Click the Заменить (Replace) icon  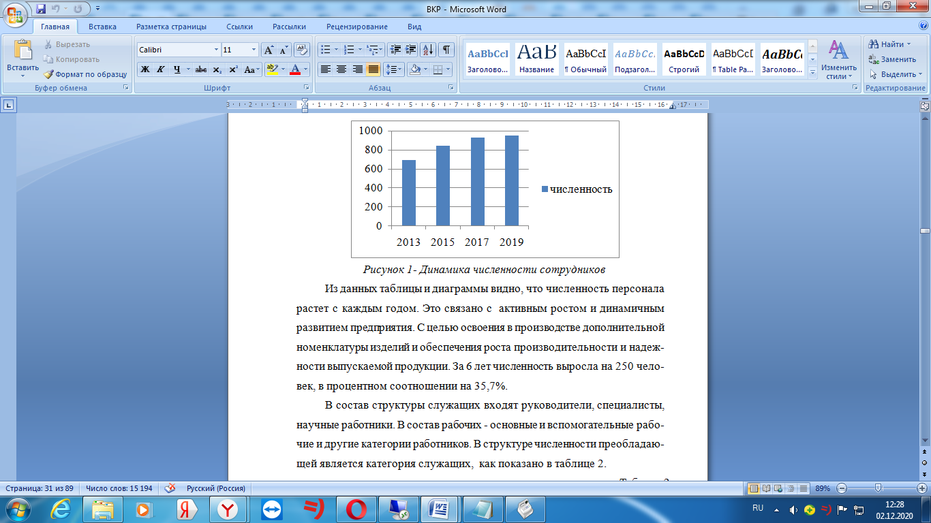pos(873,59)
